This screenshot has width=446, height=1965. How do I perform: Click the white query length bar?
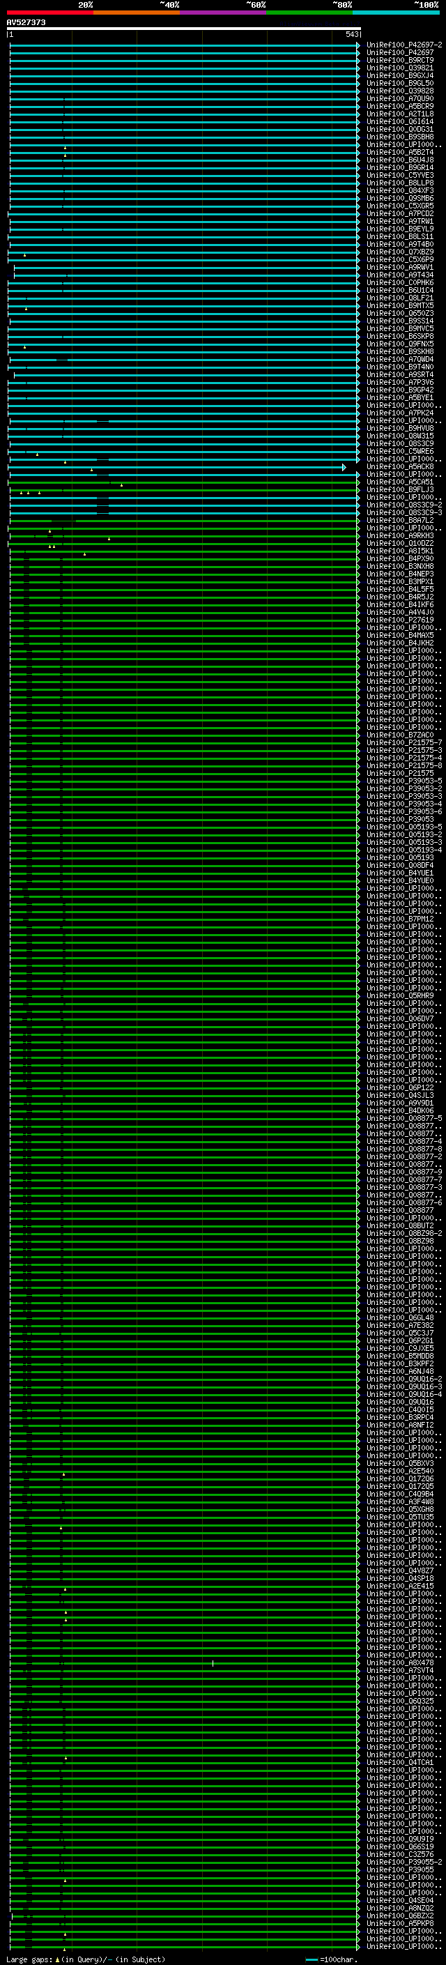(x=184, y=28)
